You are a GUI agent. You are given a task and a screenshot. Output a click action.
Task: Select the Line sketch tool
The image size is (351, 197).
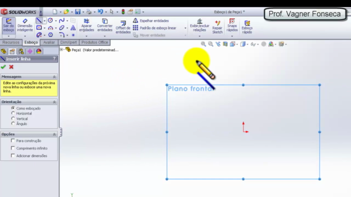[x=39, y=21]
